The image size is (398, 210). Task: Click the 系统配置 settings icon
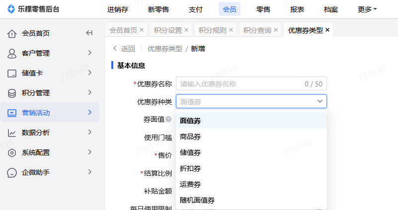pos(12,152)
